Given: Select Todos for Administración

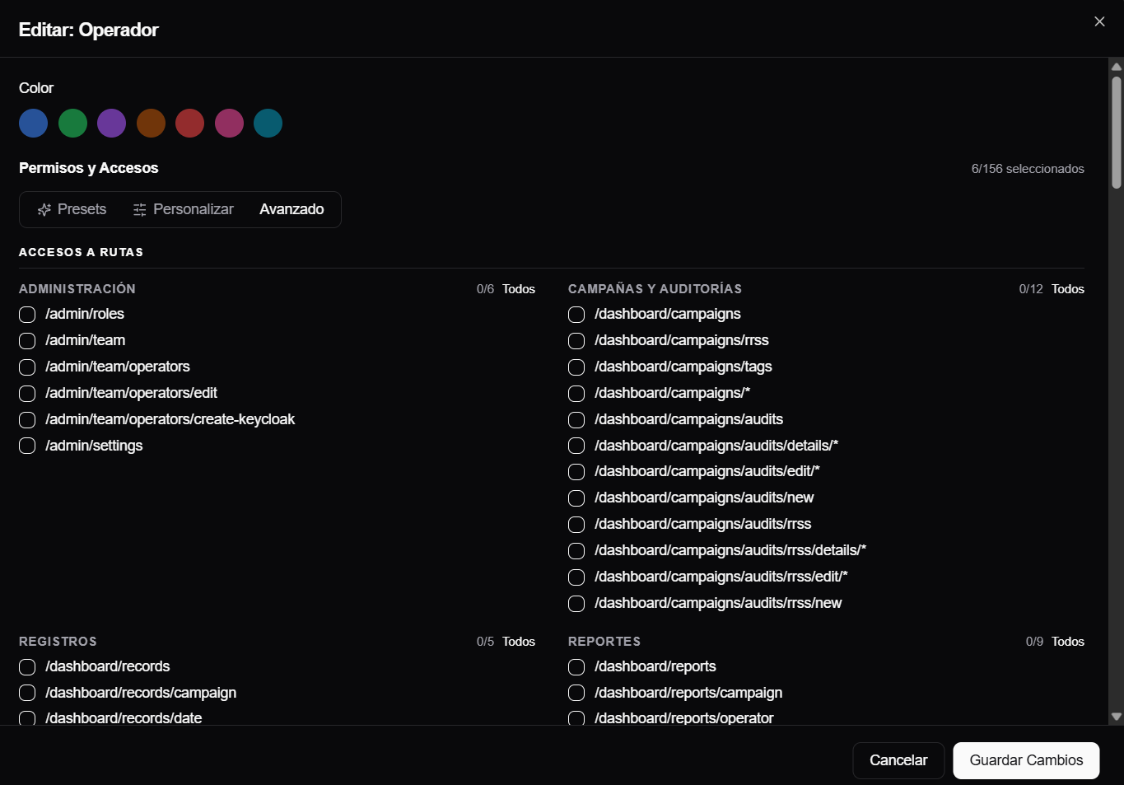Looking at the screenshot, I should click(x=519, y=289).
